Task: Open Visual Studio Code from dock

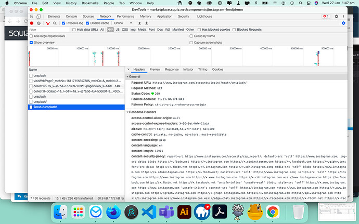Action: click(x=149, y=212)
